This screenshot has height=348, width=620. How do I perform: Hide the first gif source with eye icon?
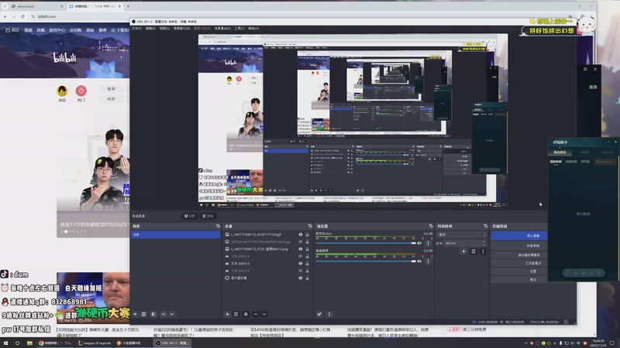(301, 234)
